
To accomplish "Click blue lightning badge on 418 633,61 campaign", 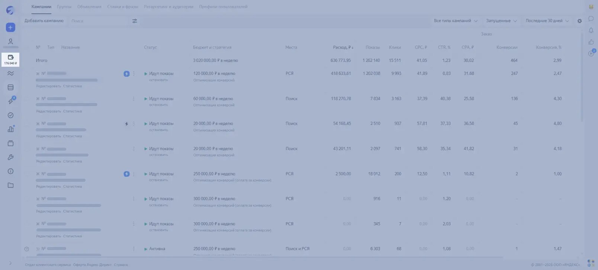I will 126,74.
